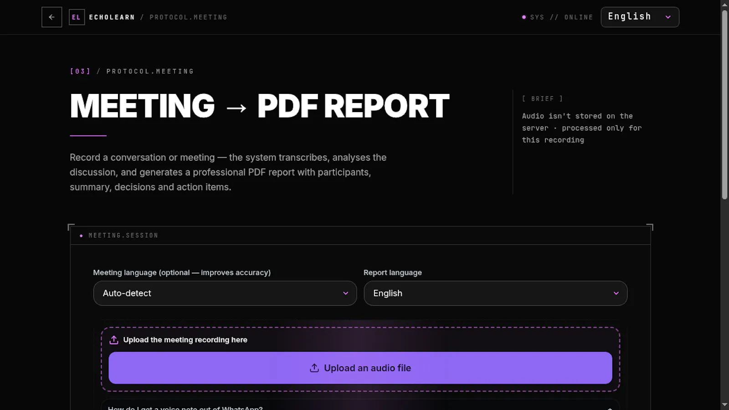Click the scrollbar up arrow
The image size is (729, 410).
(x=725, y=5)
